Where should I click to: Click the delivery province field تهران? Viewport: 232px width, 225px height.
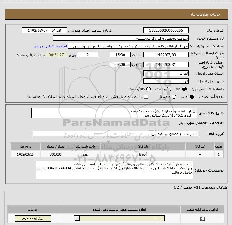pos(166,73)
